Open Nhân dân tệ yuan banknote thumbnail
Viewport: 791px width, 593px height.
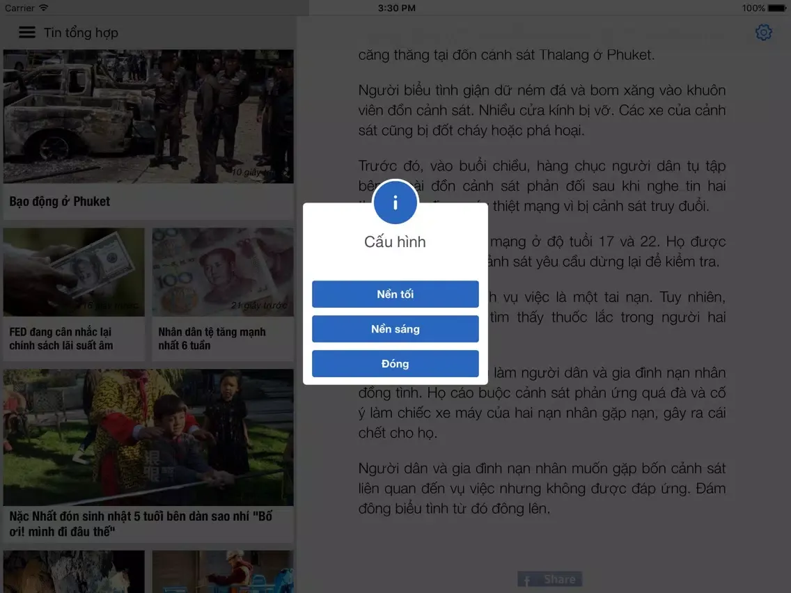click(x=223, y=272)
